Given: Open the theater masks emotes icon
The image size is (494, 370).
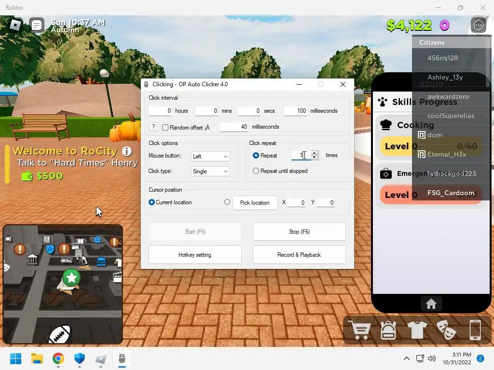Looking at the screenshot, I should (x=445, y=330).
